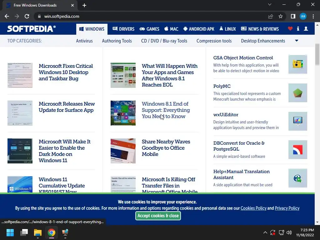Open 'What Will Happen With Your Apps' article

pyautogui.click(x=170, y=75)
